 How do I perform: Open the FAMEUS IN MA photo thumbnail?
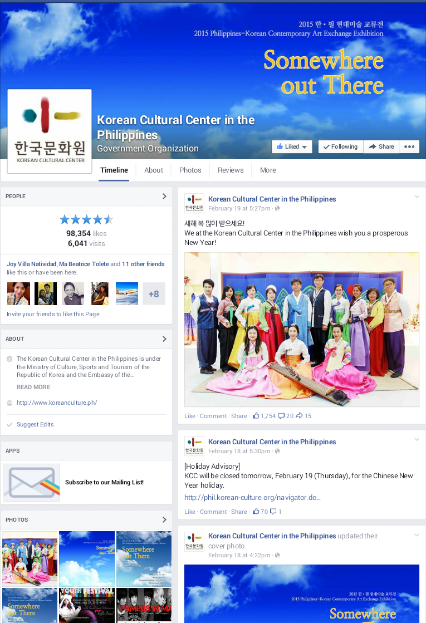tap(144, 606)
